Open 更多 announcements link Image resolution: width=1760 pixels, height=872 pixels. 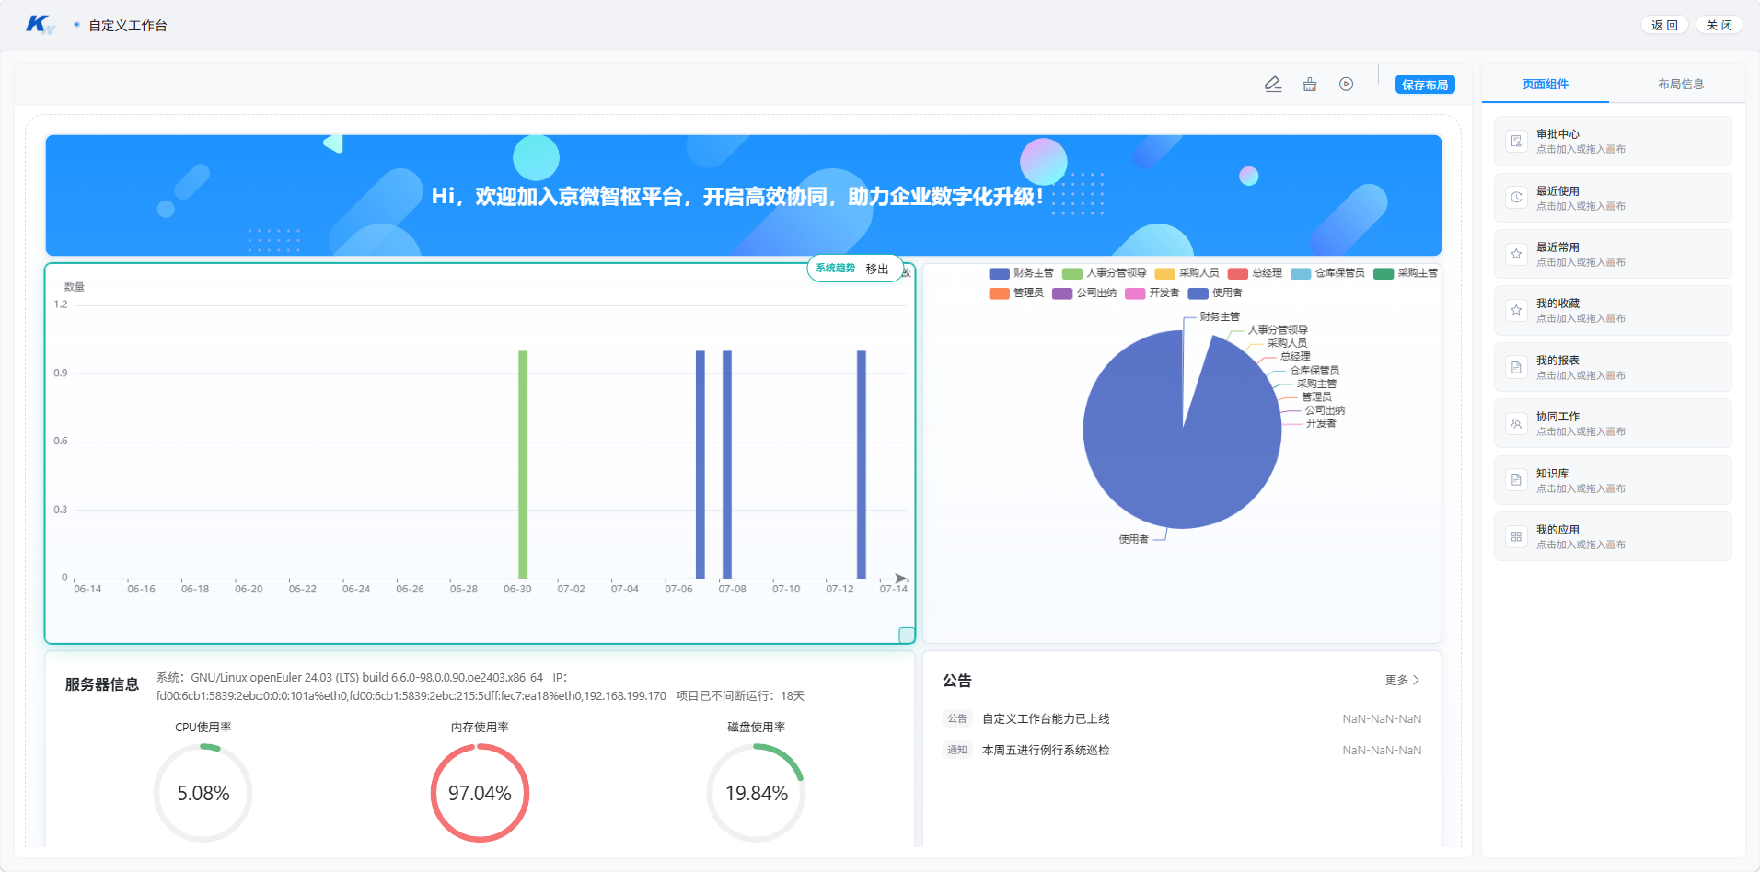(x=1402, y=680)
